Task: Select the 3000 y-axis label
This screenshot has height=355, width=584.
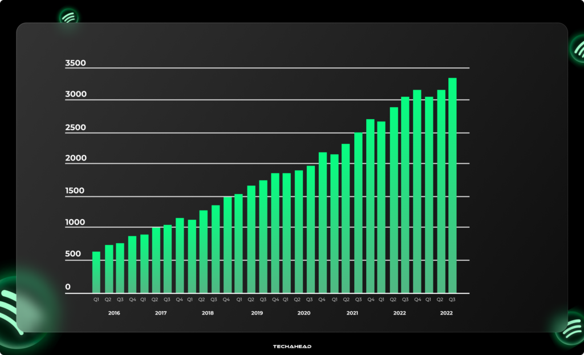Action: pyautogui.click(x=76, y=94)
